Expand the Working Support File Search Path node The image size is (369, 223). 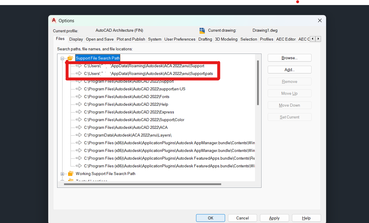[62, 174]
